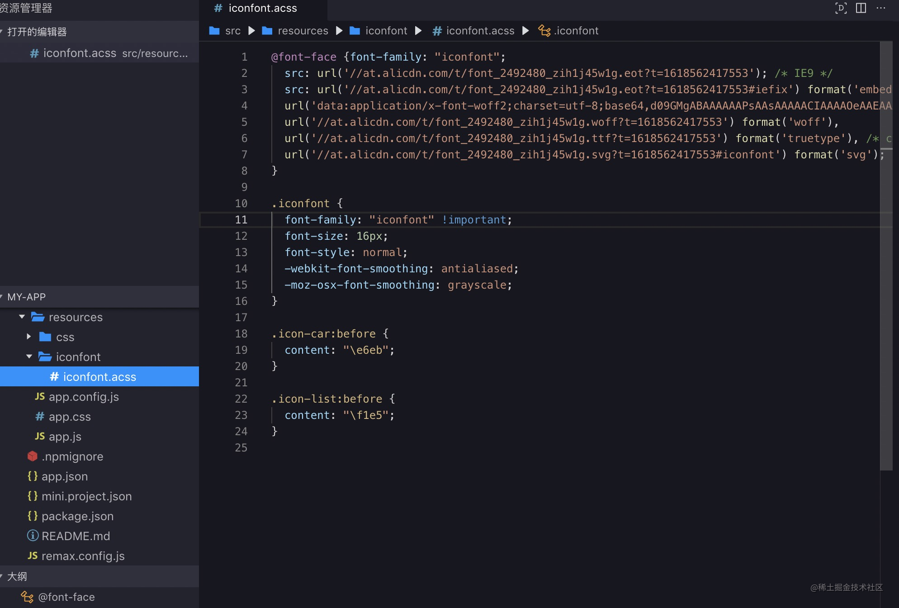Collapse the 大纲 outline section

tap(17, 576)
